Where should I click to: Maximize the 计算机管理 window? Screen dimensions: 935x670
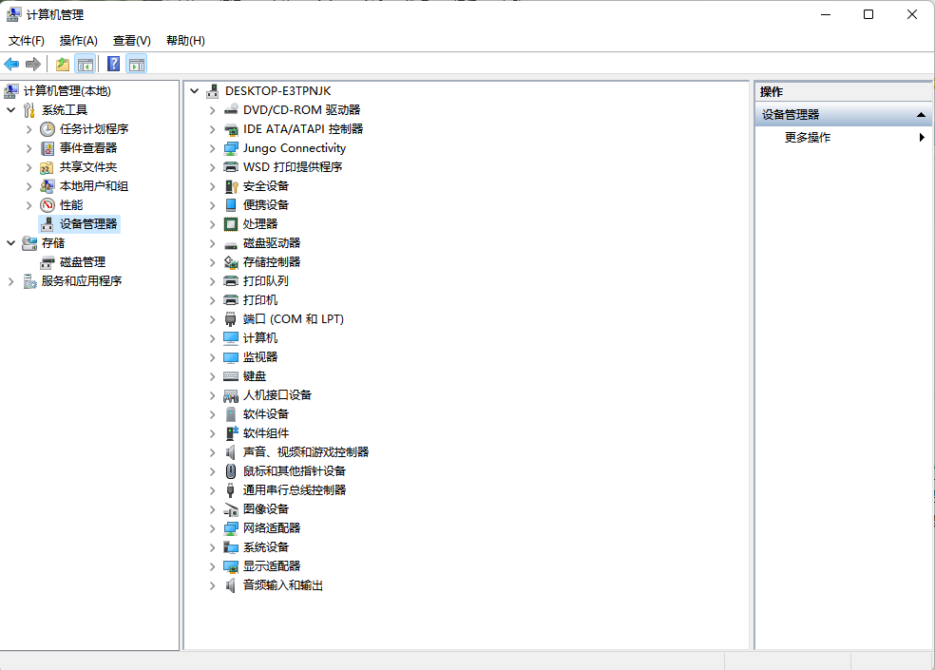pos(868,14)
